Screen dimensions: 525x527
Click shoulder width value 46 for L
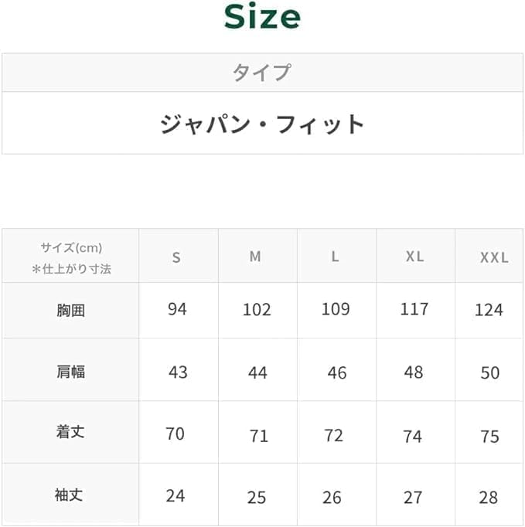coord(336,372)
